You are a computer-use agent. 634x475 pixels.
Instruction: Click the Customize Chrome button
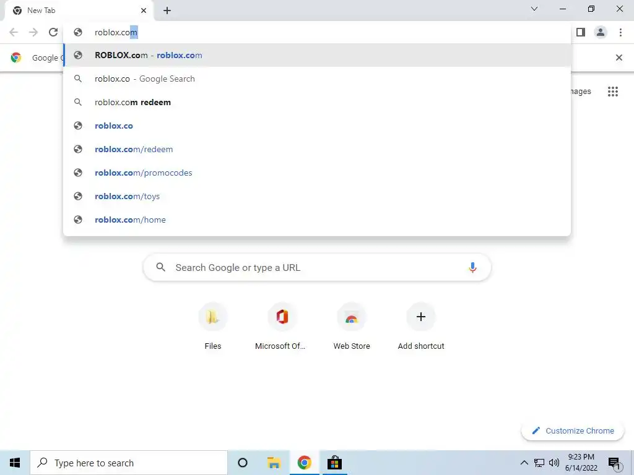(x=573, y=430)
